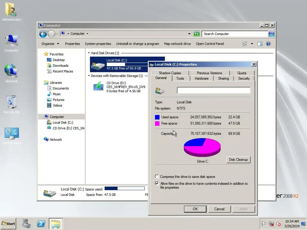Image resolution: width=307 pixels, height=230 pixels.
Task: Open the view options dropdown arrow
Action: pyautogui.click(x=252, y=44)
